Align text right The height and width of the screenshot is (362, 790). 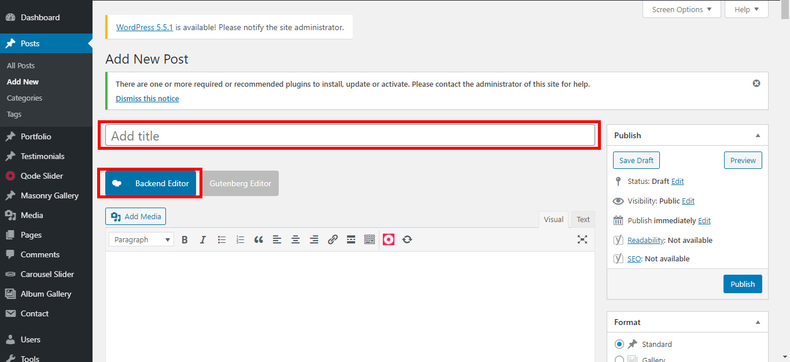314,239
